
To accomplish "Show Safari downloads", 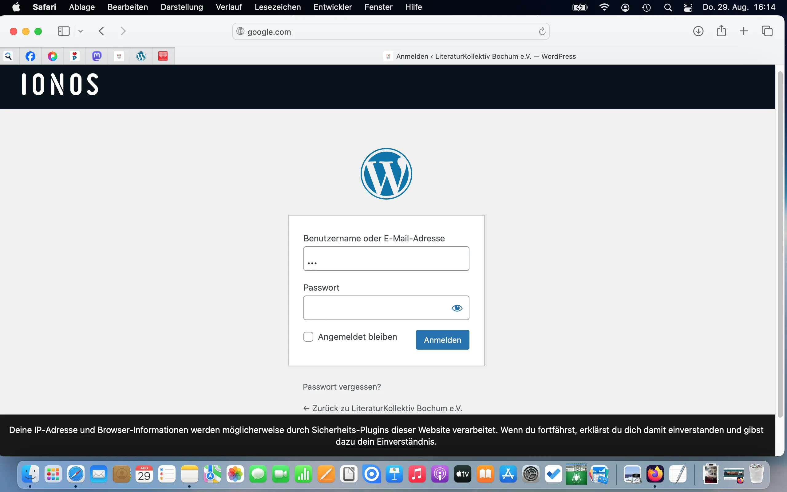I will pos(698,31).
